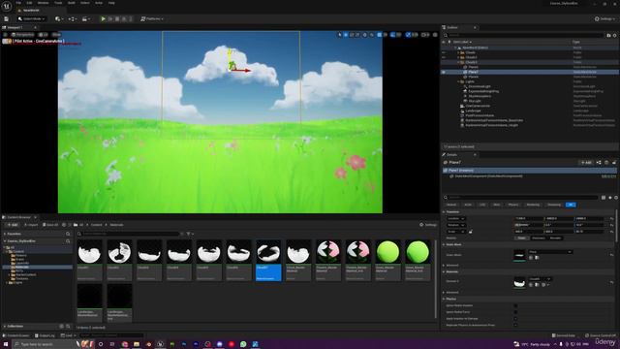This screenshot has height=349, width=620.
Task: Open the Platforms dropdown
Action: [x=152, y=18]
